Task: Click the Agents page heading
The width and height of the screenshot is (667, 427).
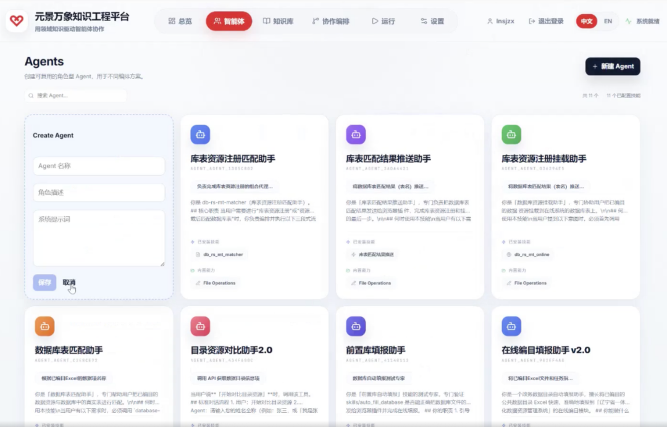Action: 44,62
